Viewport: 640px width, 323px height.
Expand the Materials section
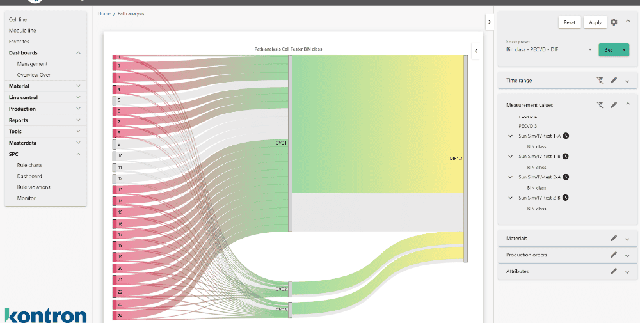627,239
